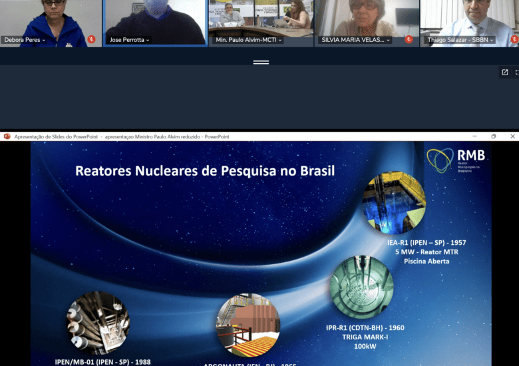This screenshot has width=519, height=366.
Task: Click the IPR-R1 TRIGA reactor image
Action: coord(362,287)
